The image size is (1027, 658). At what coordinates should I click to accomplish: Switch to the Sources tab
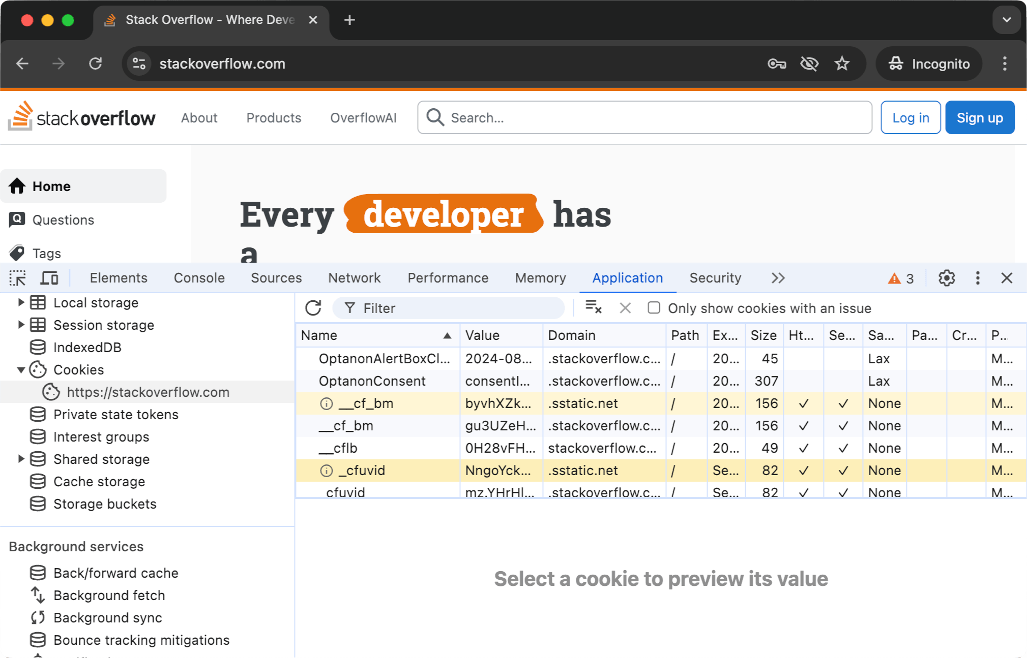pos(276,278)
